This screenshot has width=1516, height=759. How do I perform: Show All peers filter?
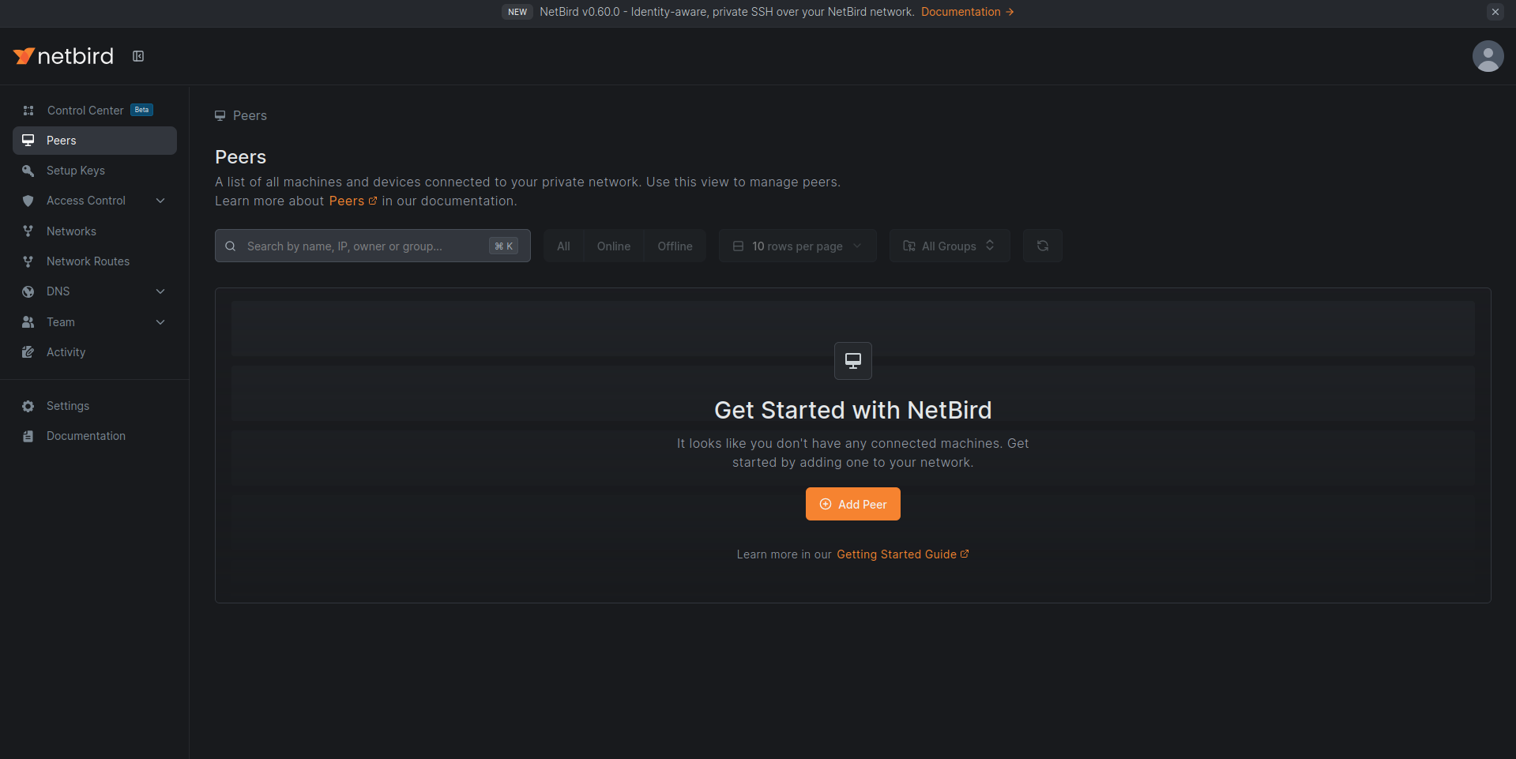(x=563, y=246)
